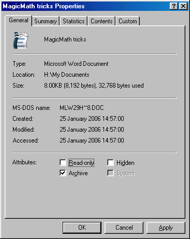Image resolution: width=190 pixels, height=239 pixels.
Task: Click the size value '8.00KB (8,192 bytes)'
Action: click(x=70, y=86)
